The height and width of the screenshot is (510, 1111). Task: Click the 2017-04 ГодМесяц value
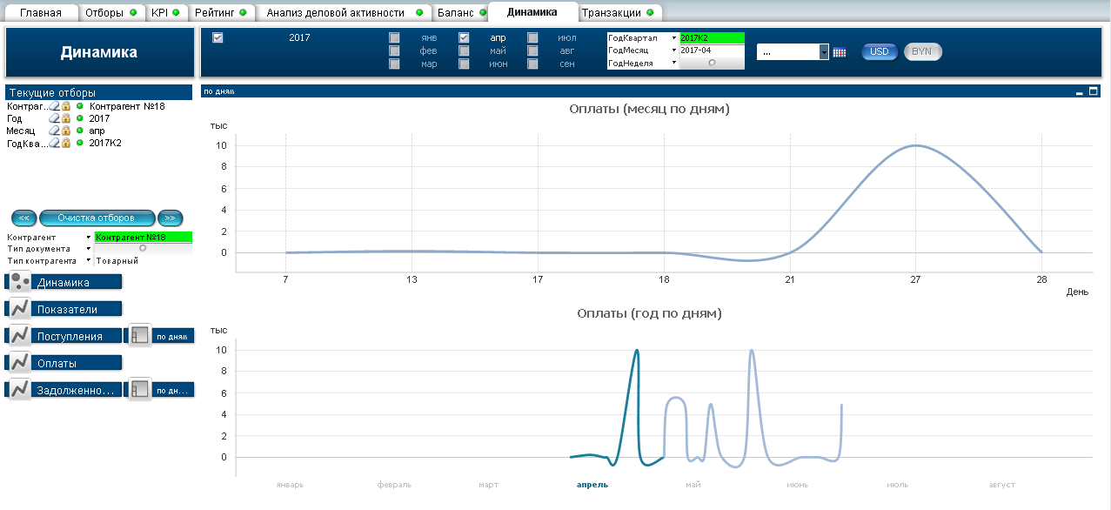point(712,50)
